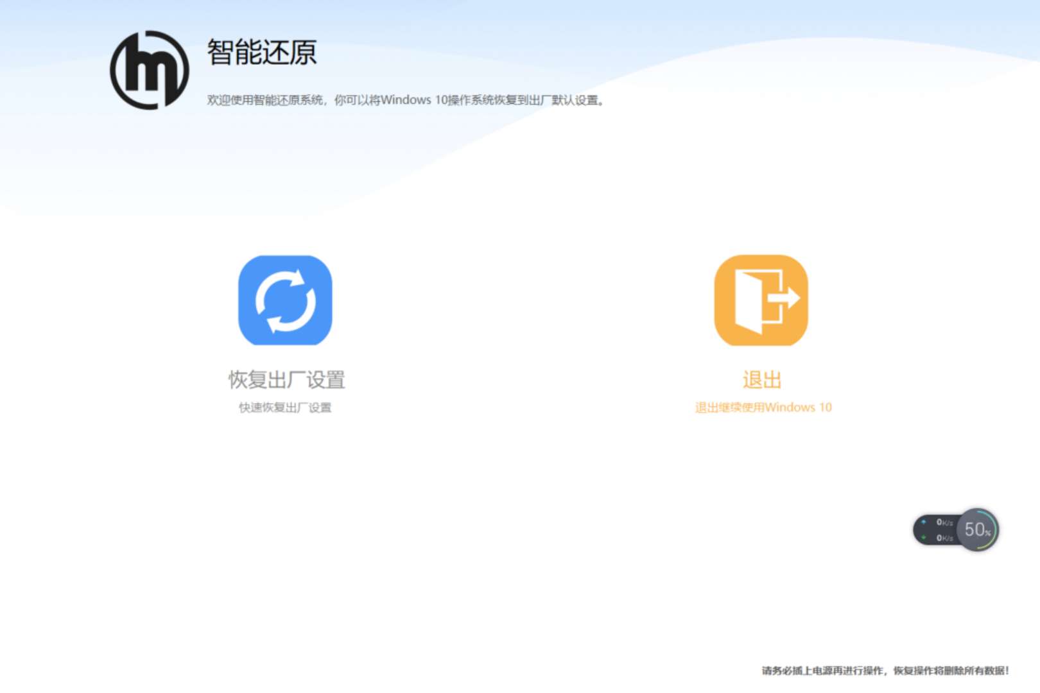Click the 智能还原 page title
Image resolution: width=1040 pixels, height=693 pixels.
[x=262, y=53]
